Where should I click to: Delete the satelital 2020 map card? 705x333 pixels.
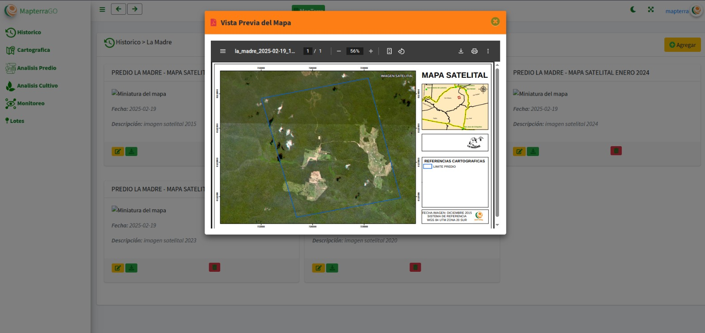415,267
